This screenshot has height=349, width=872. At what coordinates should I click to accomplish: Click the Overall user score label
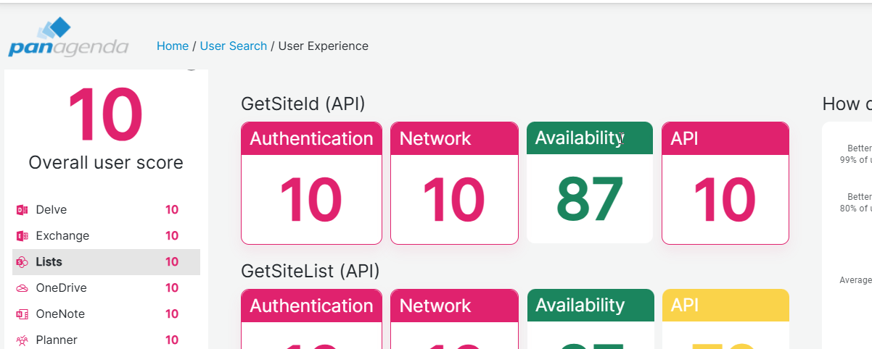coord(106,163)
